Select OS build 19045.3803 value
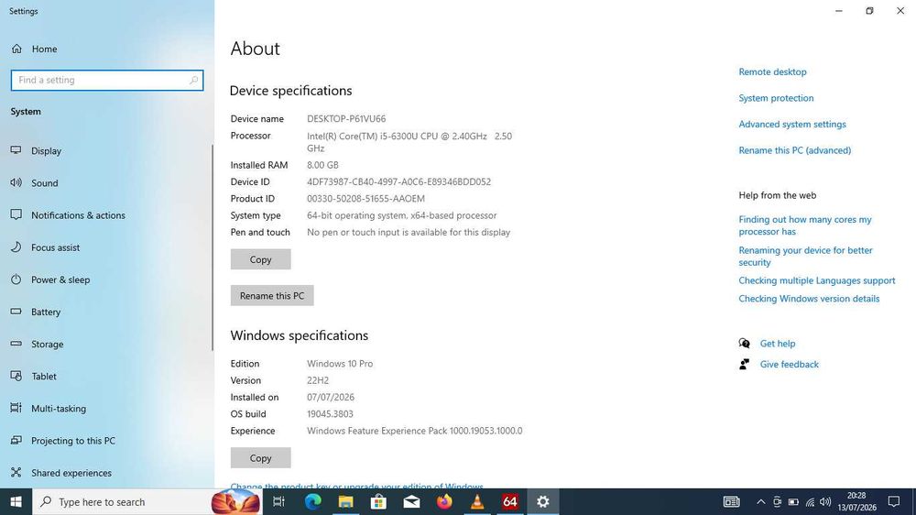The width and height of the screenshot is (916, 515). click(x=330, y=414)
